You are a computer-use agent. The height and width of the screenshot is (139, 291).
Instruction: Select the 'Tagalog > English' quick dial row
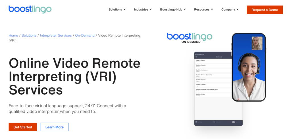pyautogui.click(x=213, y=85)
